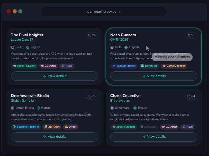209x156 pixels.
Task: Click members icon on Neon Runners card
Action: point(189,35)
